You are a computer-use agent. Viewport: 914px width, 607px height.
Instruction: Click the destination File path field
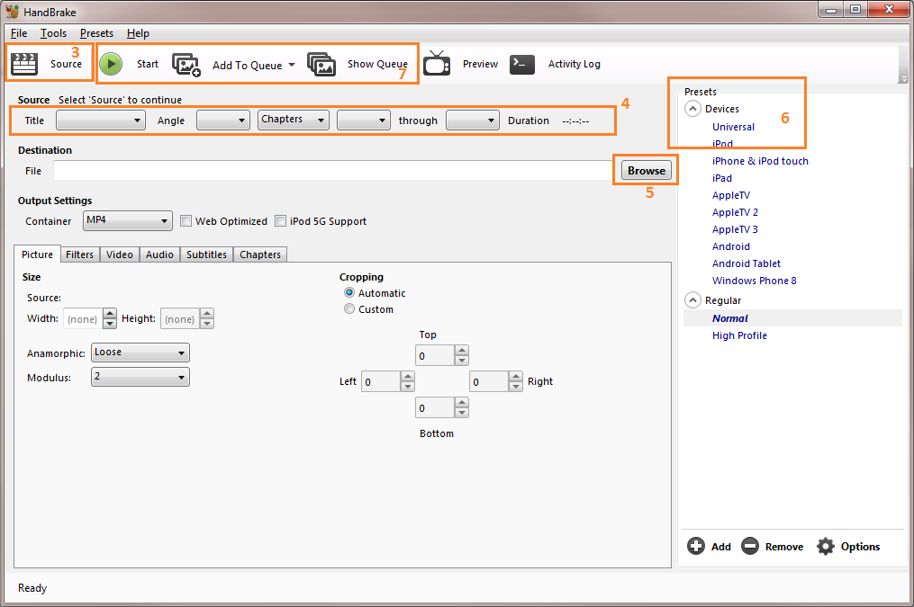[x=333, y=171]
